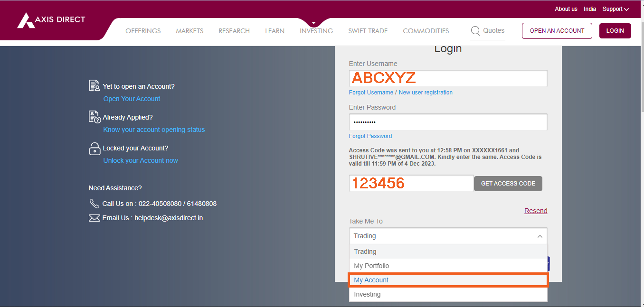Click Get Access Code button

click(x=508, y=184)
